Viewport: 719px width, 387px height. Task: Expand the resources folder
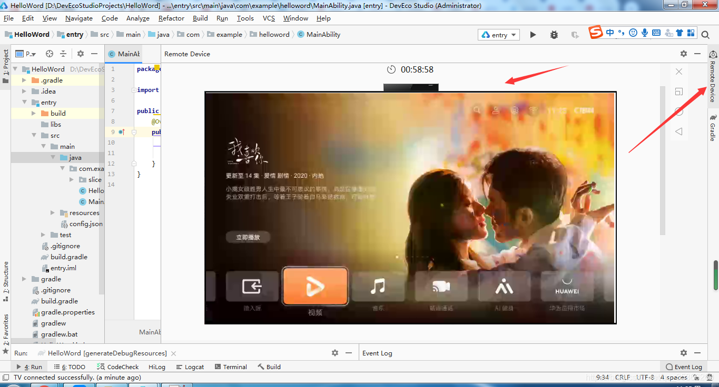[x=53, y=213]
